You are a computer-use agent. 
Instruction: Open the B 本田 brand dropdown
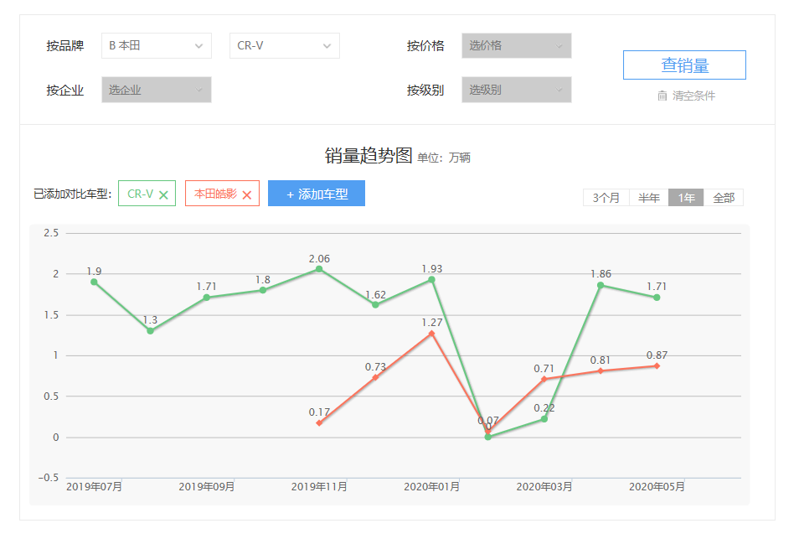click(x=156, y=46)
